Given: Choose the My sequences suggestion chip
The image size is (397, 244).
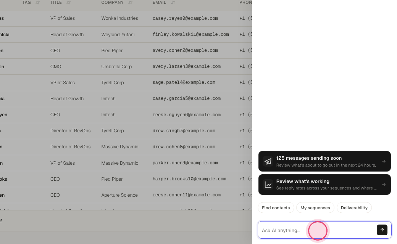Looking at the screenshot, I should click(315, 208).
